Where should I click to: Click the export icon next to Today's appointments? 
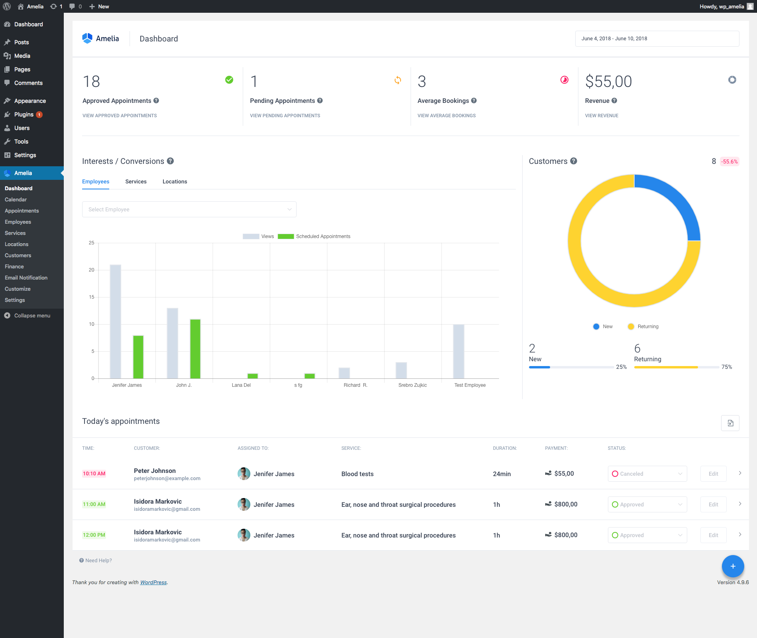pos(730,423)
